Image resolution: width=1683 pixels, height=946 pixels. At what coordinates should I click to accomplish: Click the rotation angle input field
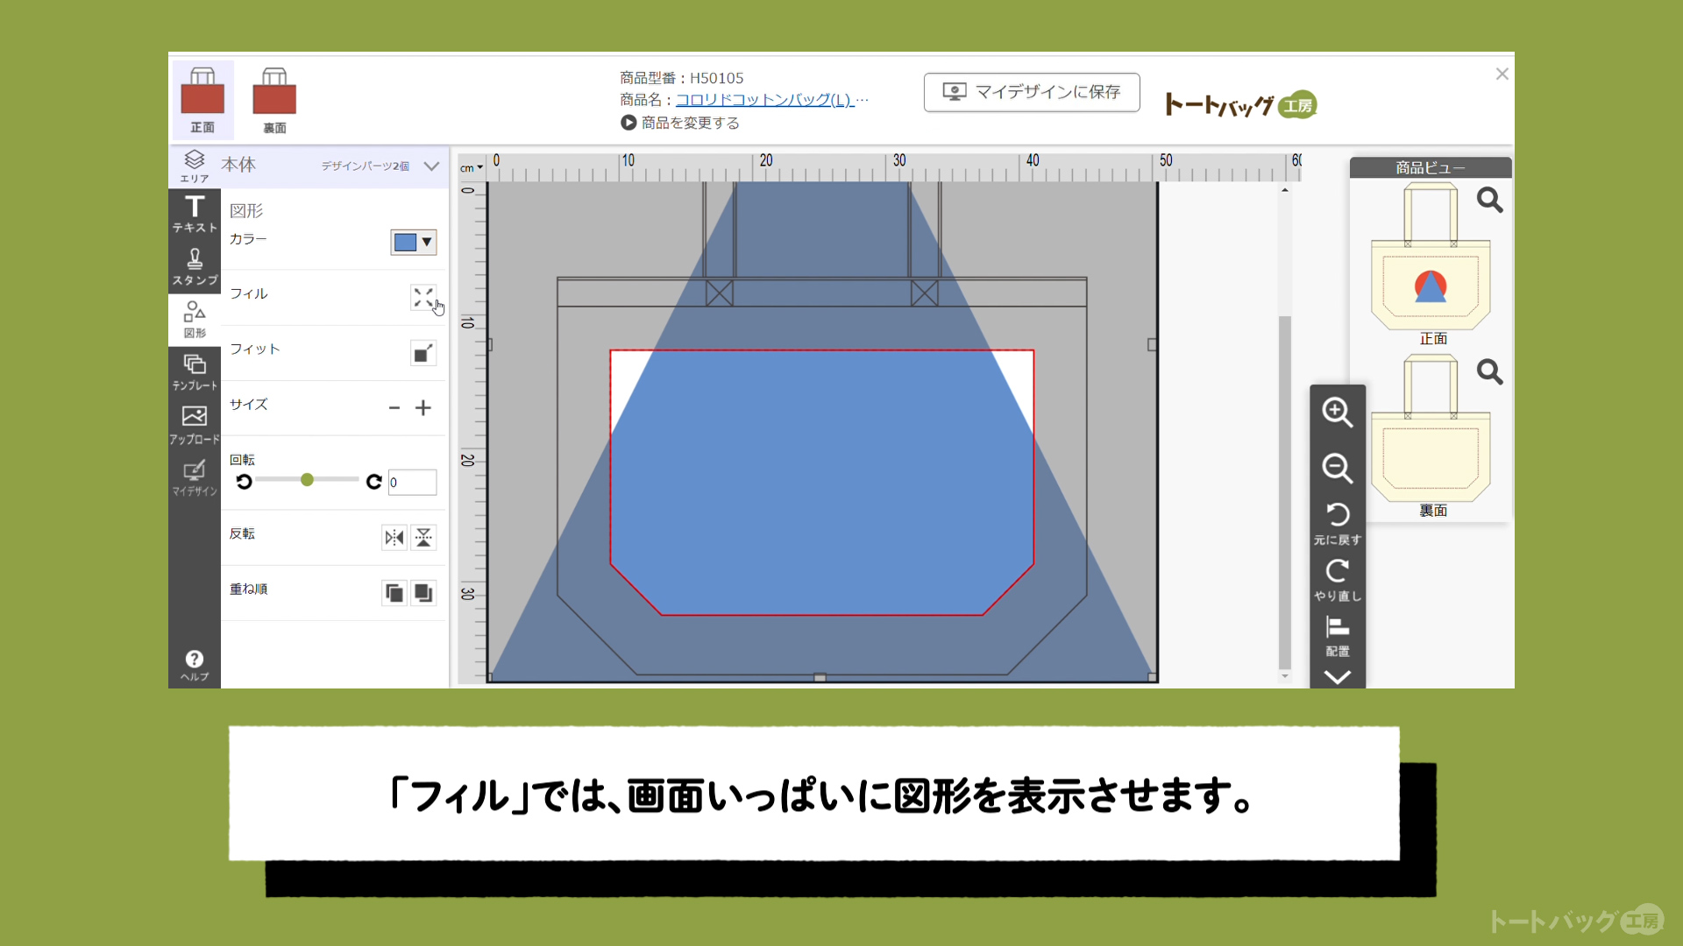[x=412, y=482]
